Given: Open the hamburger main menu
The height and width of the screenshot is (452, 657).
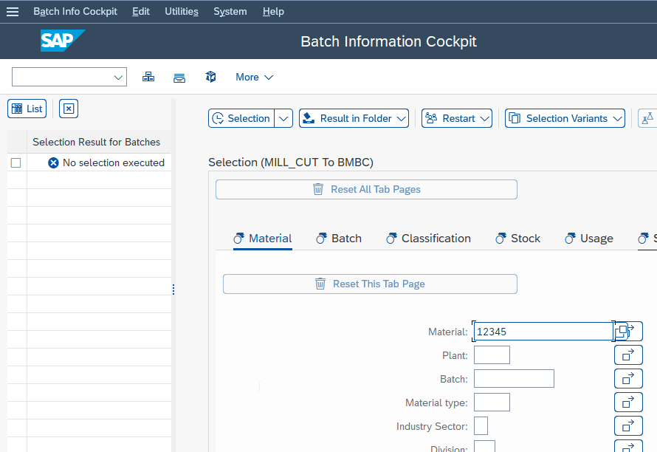Looking at the screenshot, I should (13, 12).
